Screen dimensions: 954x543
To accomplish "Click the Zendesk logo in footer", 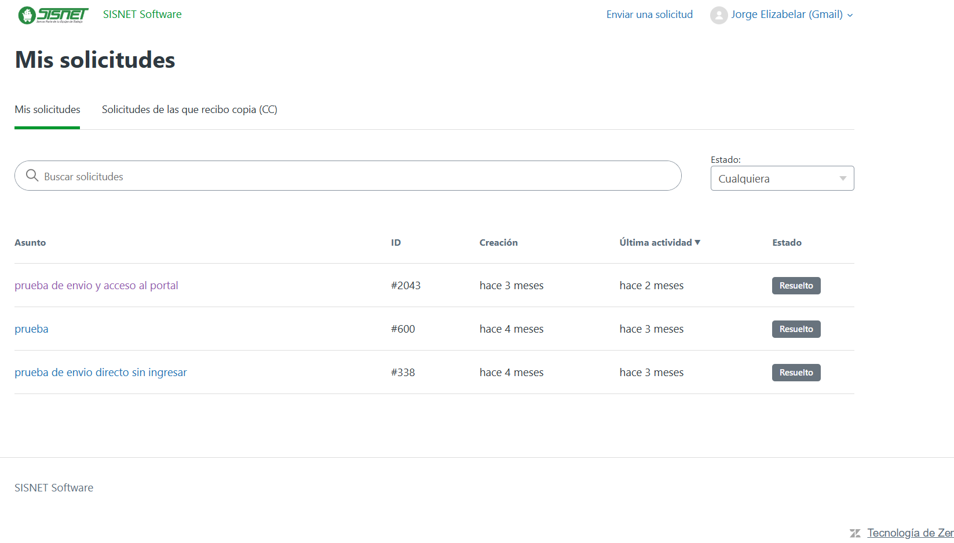I will coord(855,533).
